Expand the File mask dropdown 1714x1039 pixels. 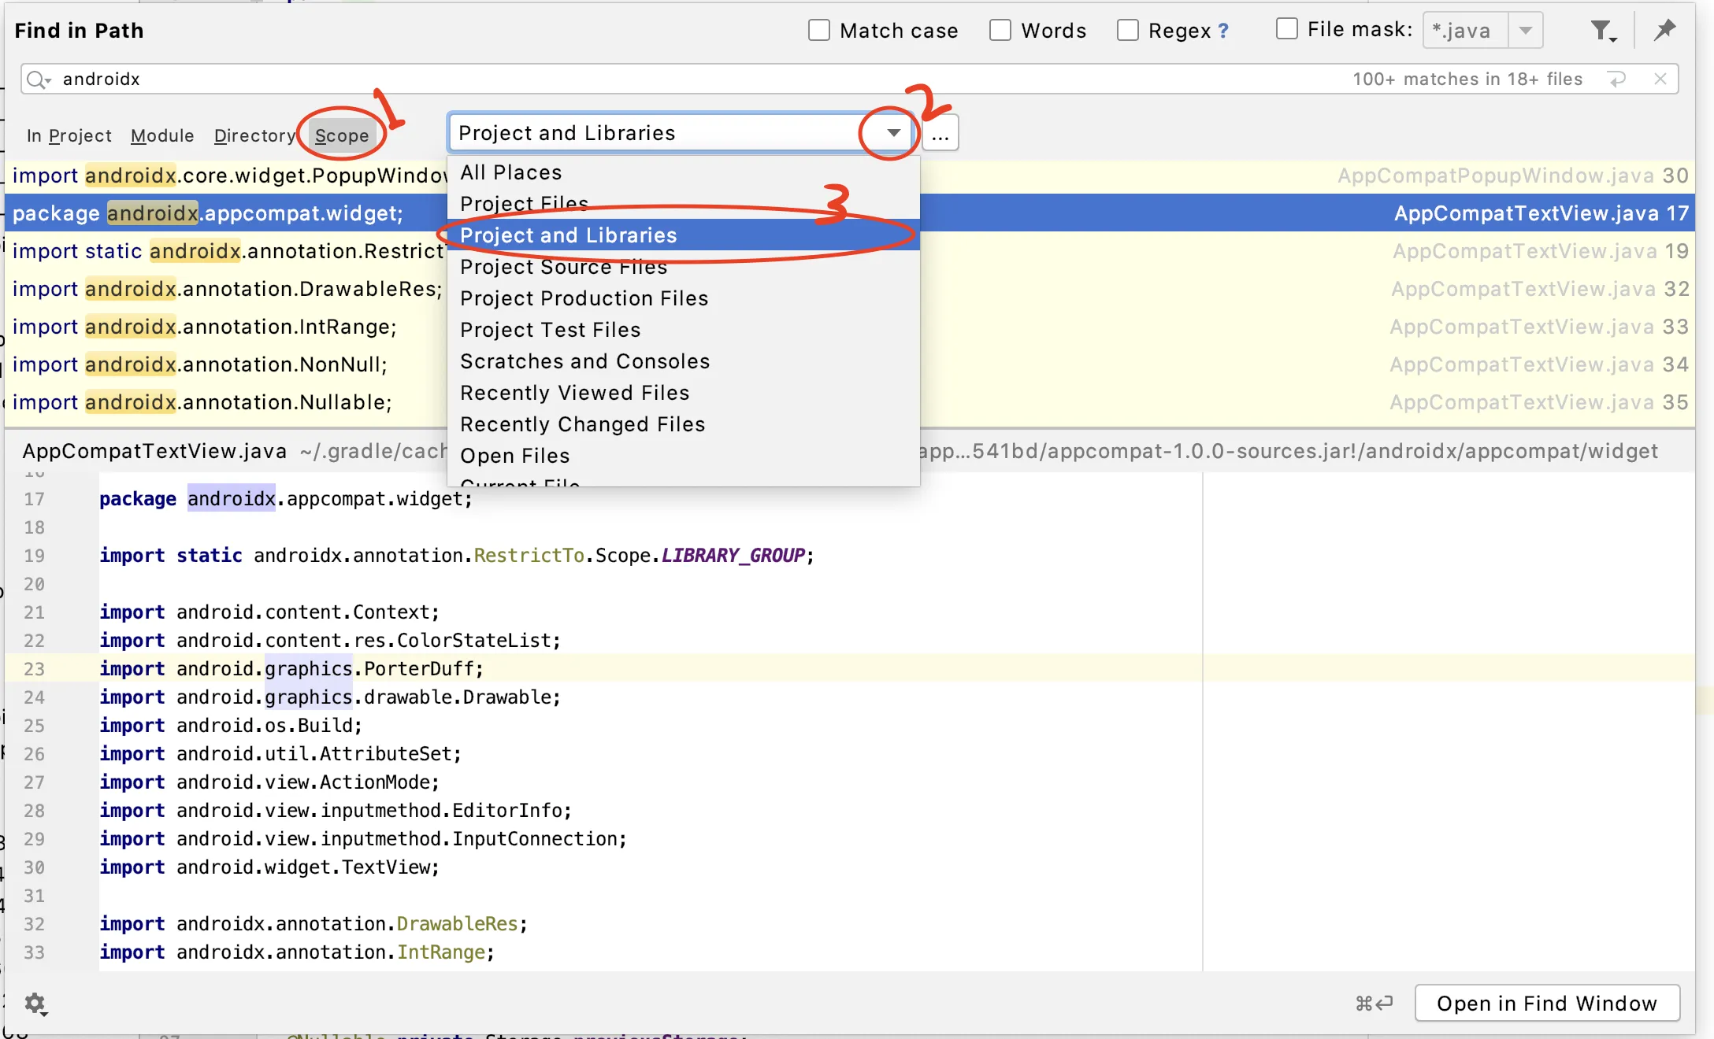click(1535, 31)
